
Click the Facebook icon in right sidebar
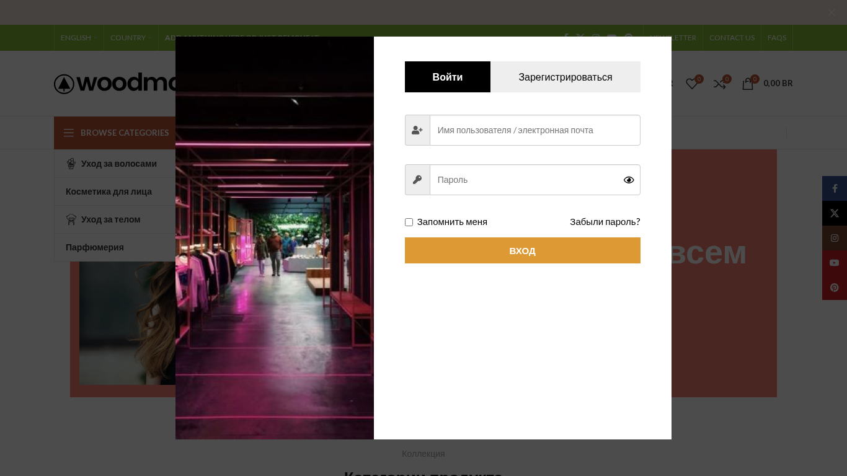[835, 188]
